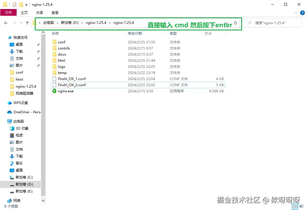
Task: Switch to the 查看 ribbon tab
Action: (55, 13)
